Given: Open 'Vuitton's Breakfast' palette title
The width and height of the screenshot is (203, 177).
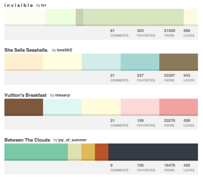Looking at the screenshot, I should tap(25, 95).
